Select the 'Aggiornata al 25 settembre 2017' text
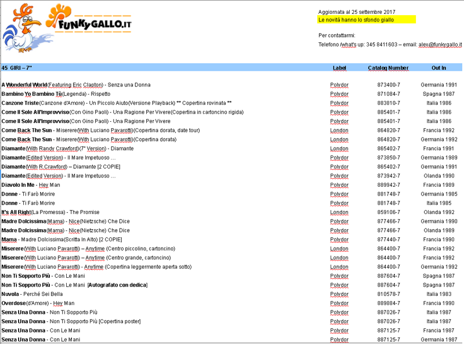464x344 pixels. pyautogui.click(x=357, y=12)
